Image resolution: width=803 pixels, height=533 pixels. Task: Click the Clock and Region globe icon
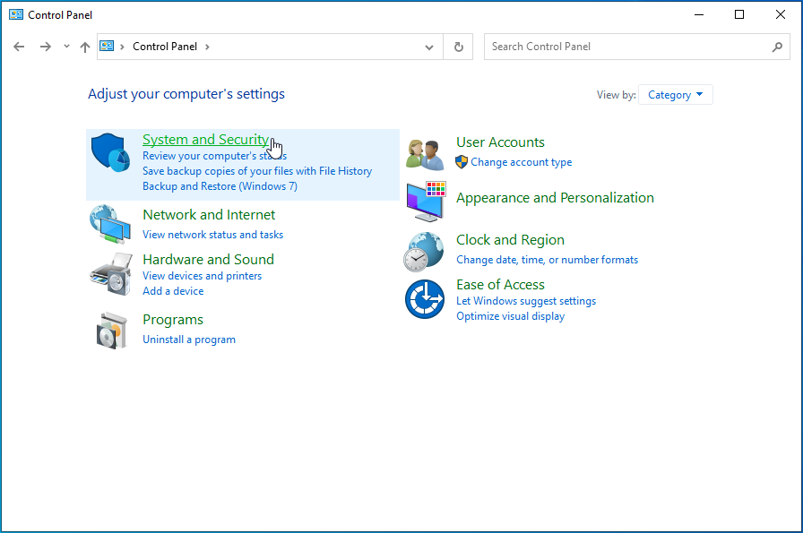(425, 251)
